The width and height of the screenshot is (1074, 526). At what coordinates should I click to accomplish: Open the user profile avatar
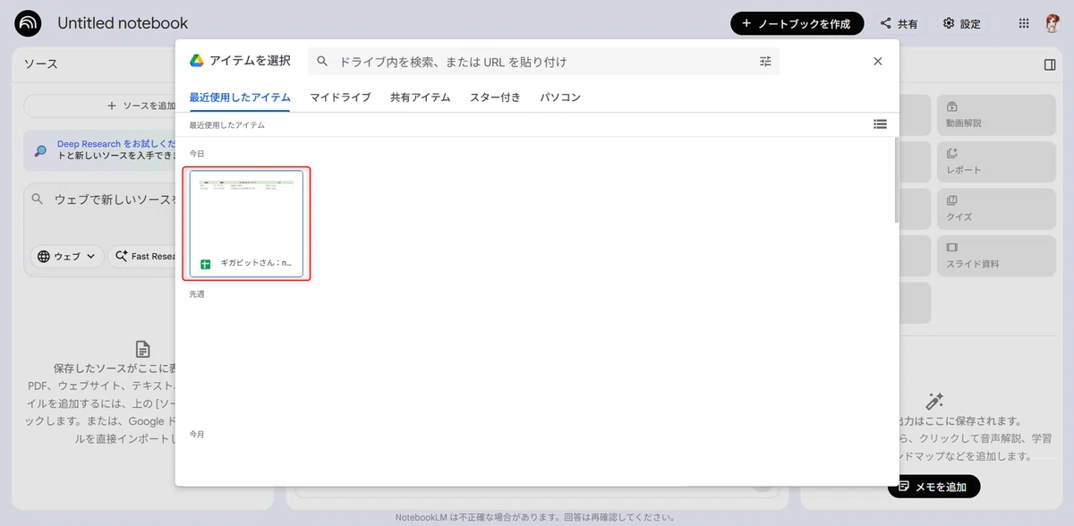click(1053, 23)
